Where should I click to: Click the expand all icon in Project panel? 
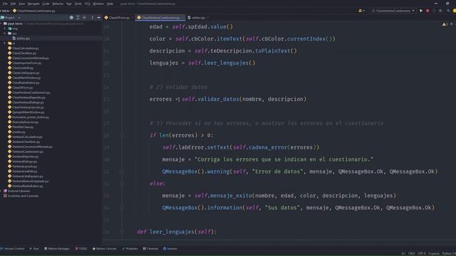click(x=78, y=18)
